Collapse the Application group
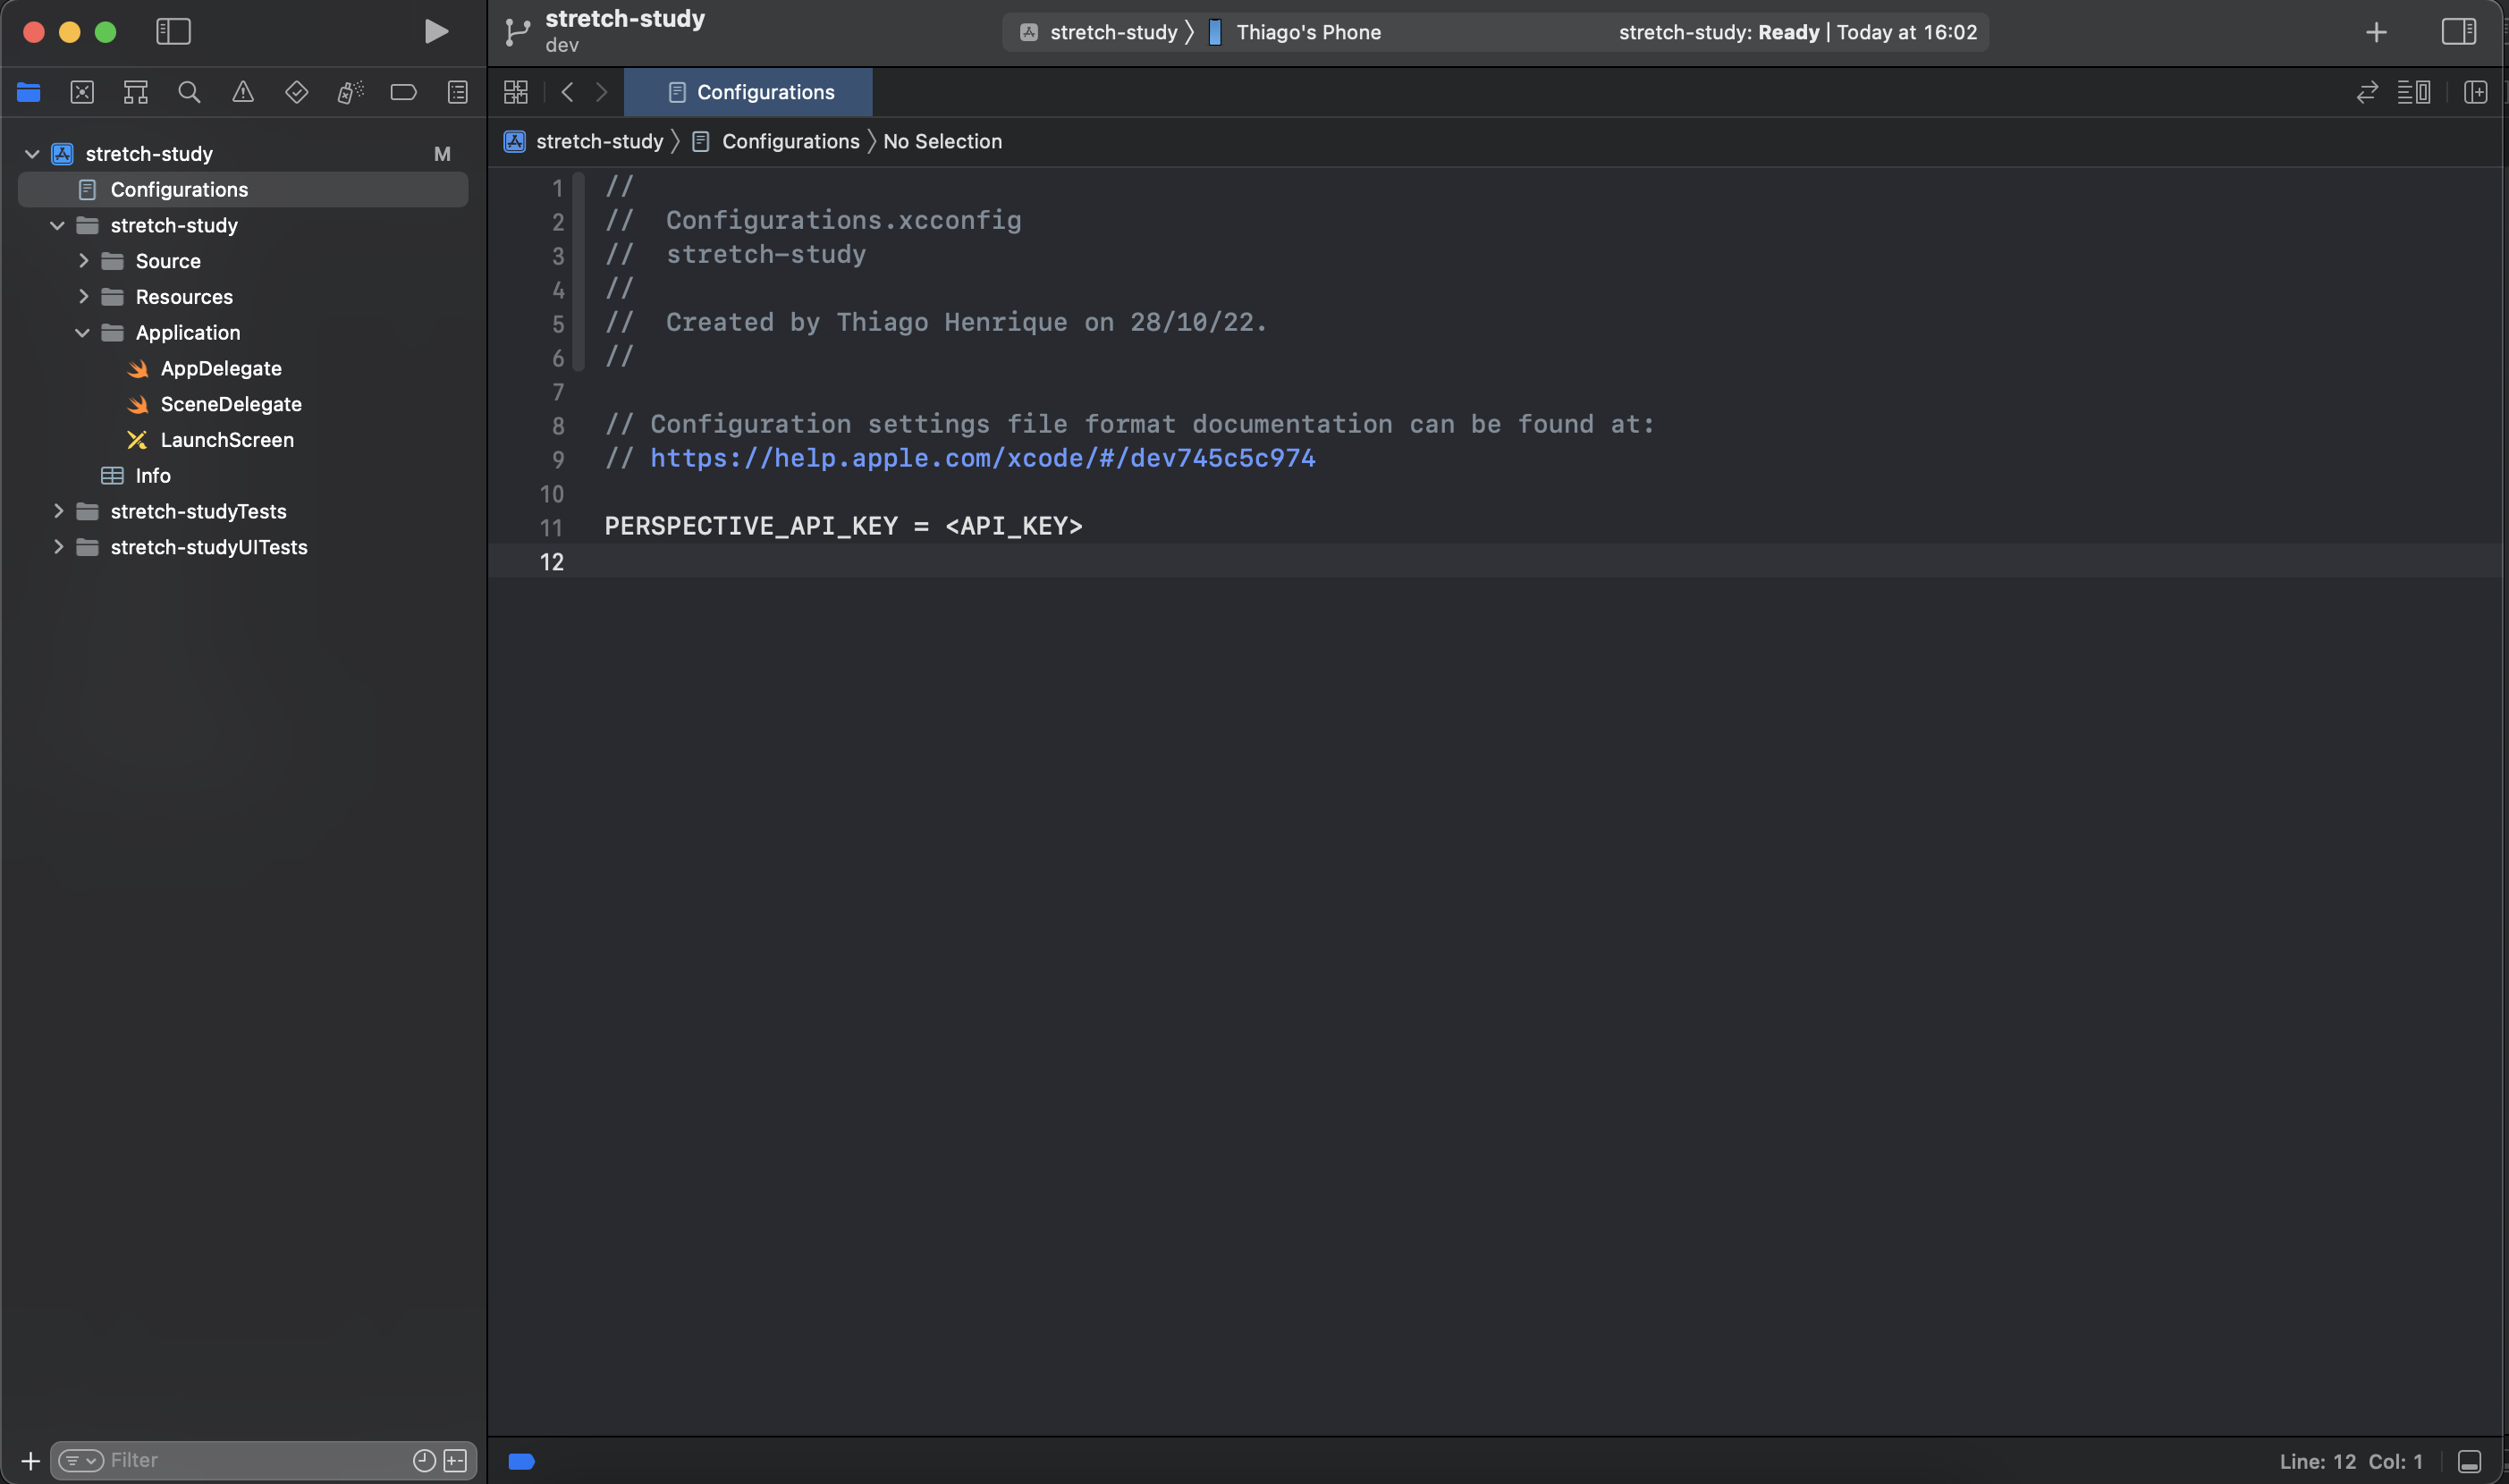 coord(82,332)
